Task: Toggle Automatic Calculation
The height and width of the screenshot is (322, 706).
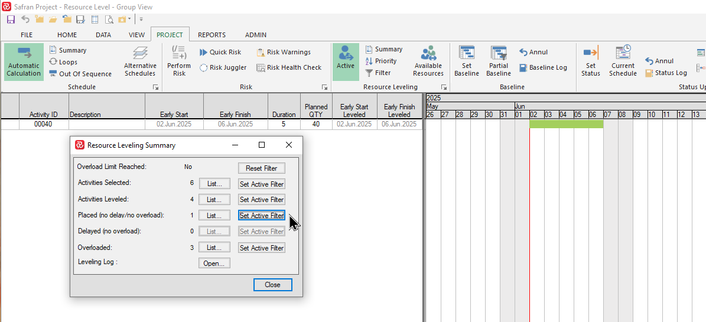Action: (24, 62)
